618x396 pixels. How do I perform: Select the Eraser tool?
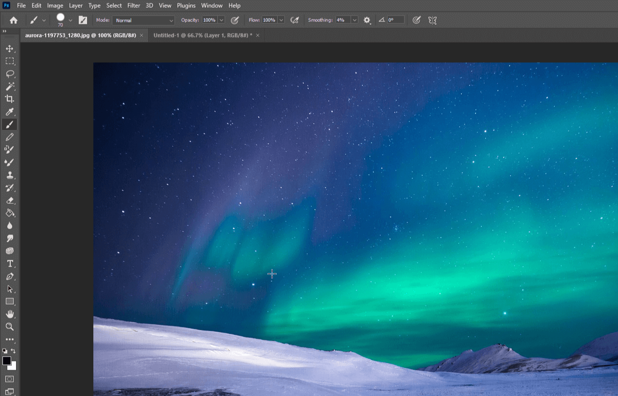coord(10,200)
